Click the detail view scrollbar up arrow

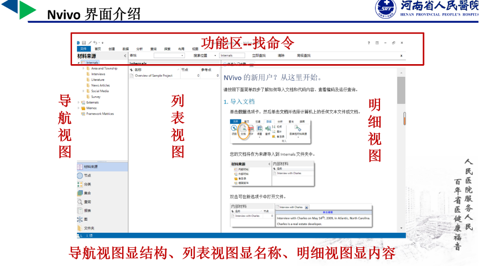(401, 73)
